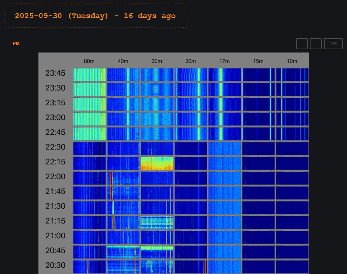
Task: Click the plus zoom-in button
Action: click(x=316, y=44)
